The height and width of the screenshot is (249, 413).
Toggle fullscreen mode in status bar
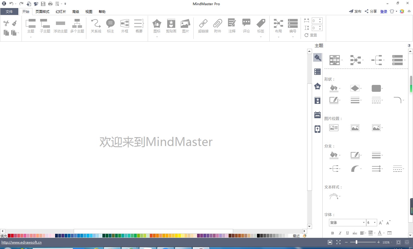338,242
